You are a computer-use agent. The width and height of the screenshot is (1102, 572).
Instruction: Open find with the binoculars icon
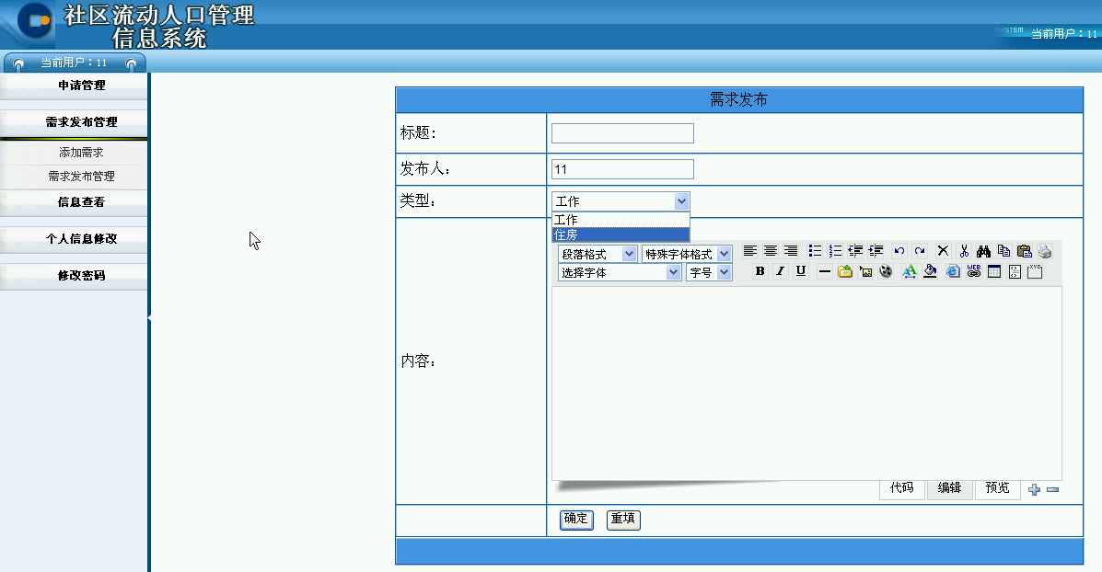click(984, 251)
